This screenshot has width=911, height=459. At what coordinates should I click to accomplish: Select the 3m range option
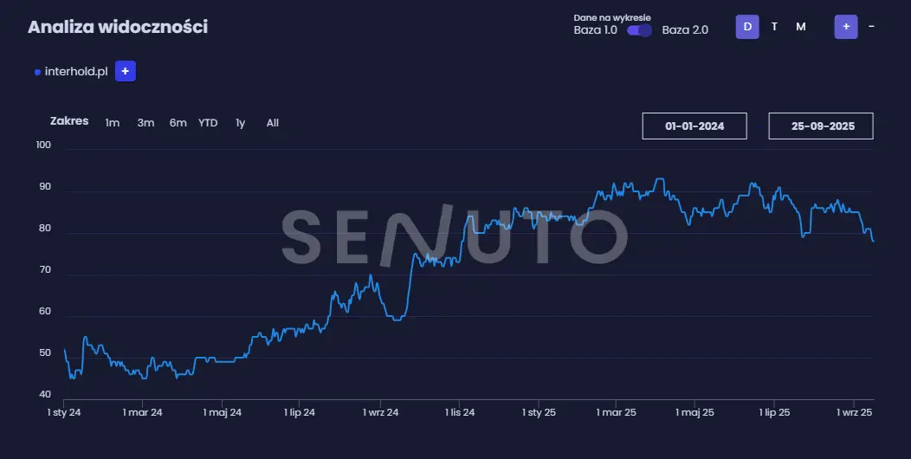pyautogui.click(x=145, y=123)
